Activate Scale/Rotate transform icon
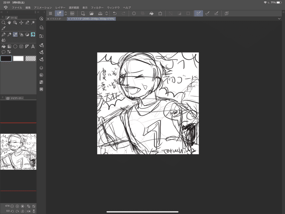Viewport: 285px width, 214px height. (160, 13)
